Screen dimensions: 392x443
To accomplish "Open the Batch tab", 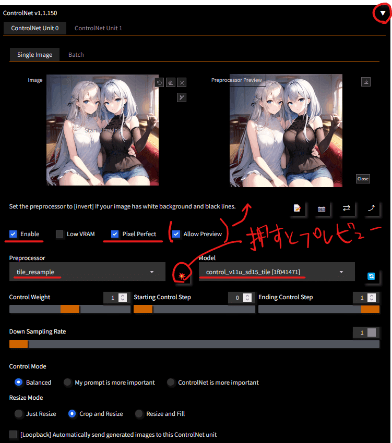I will point(76,55).
